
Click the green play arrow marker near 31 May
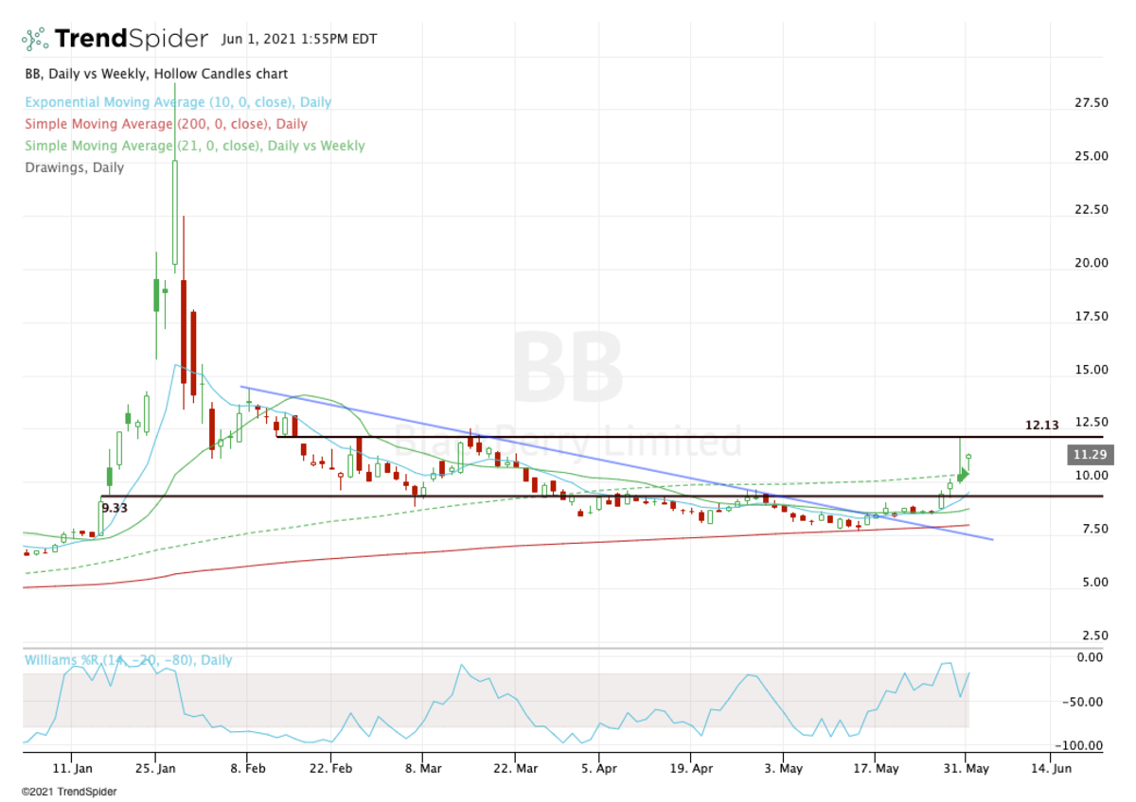click(x=963, y=473)
